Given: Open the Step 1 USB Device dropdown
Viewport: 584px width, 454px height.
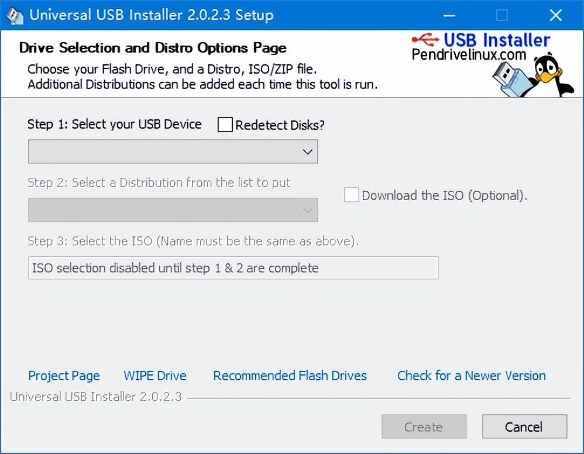Looking at the screenshot, I should (173, 152).
